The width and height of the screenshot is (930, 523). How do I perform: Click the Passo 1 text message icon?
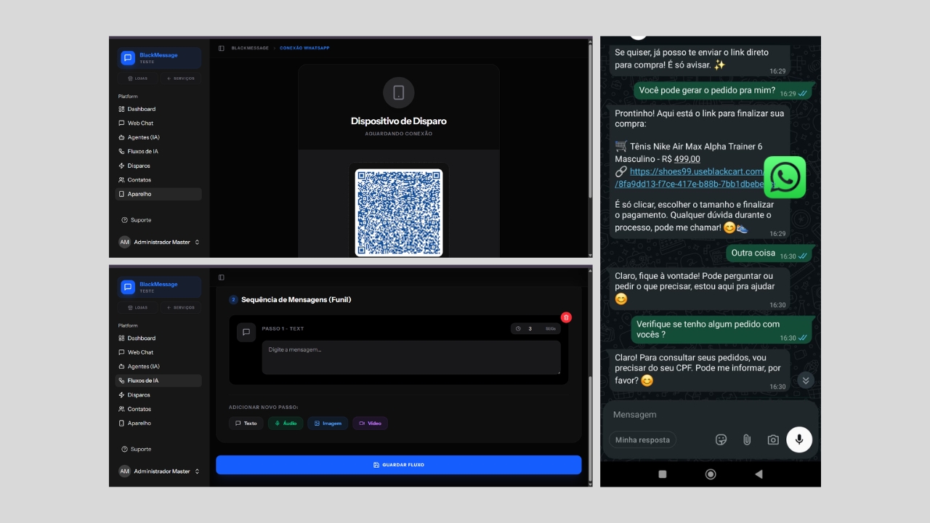click(246, 332)
